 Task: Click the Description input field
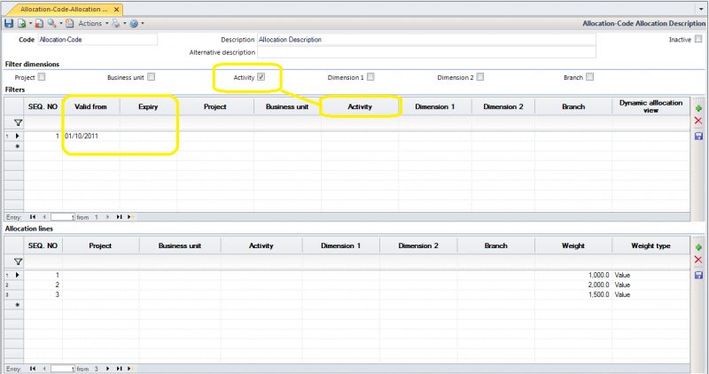(x=426, y=39)
